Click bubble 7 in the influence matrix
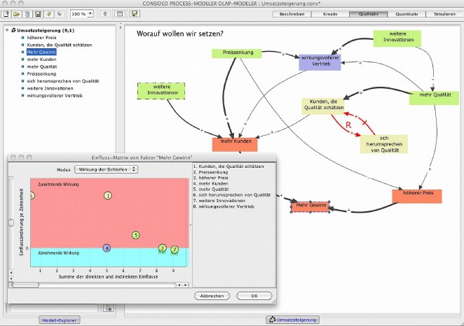464x326 pixels. [x=175, y=250]
